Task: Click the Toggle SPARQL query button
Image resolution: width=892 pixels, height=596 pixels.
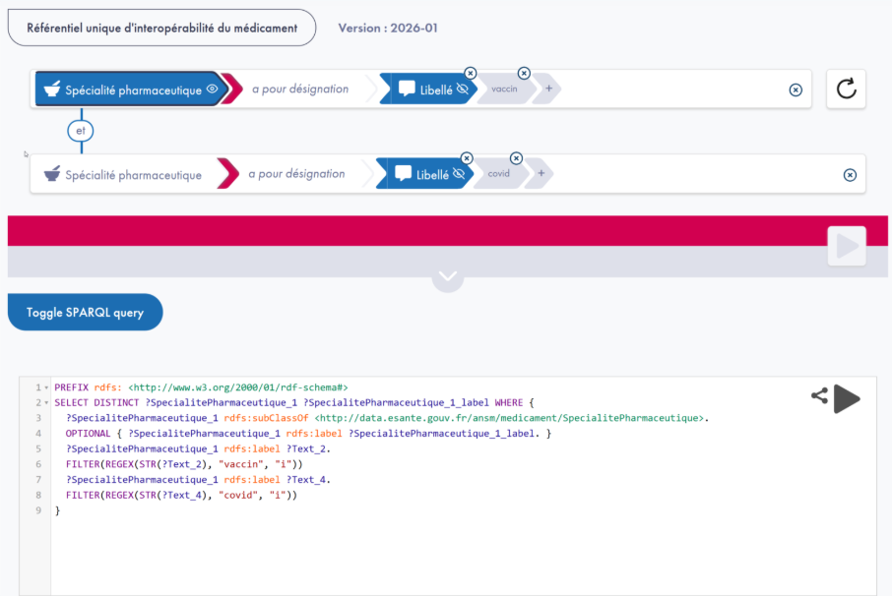Action: (85, 312)
